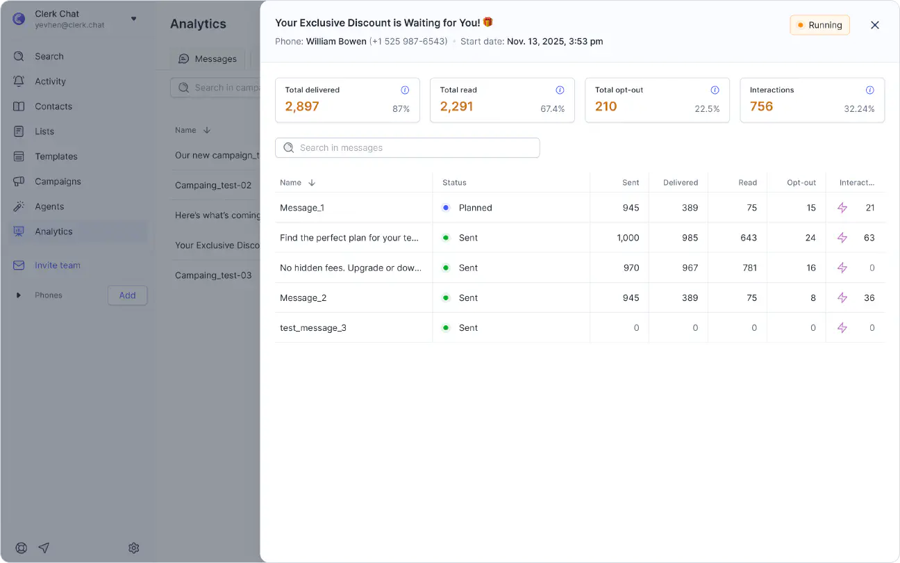Image resolution: width=900 pixels, height=563 pixels.
Task: Open settings gear in sidebar footer
Action: point(134,548)
